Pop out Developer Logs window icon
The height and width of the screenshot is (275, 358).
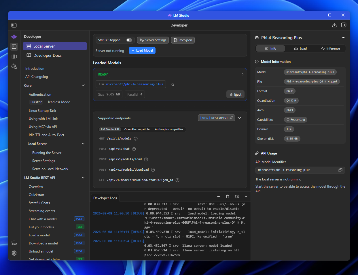coord(237,196)
